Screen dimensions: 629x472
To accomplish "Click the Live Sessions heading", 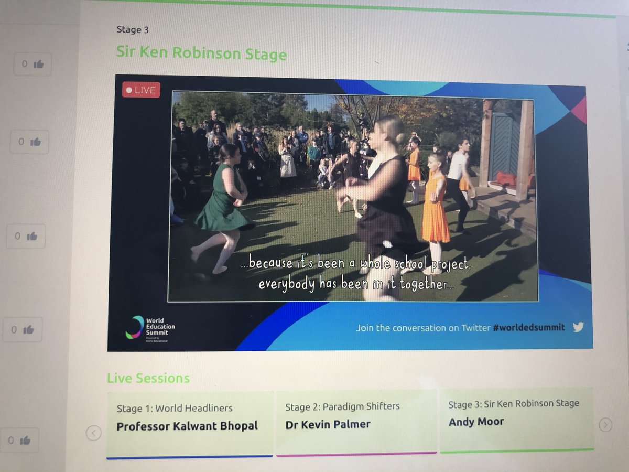I will 148,378.
